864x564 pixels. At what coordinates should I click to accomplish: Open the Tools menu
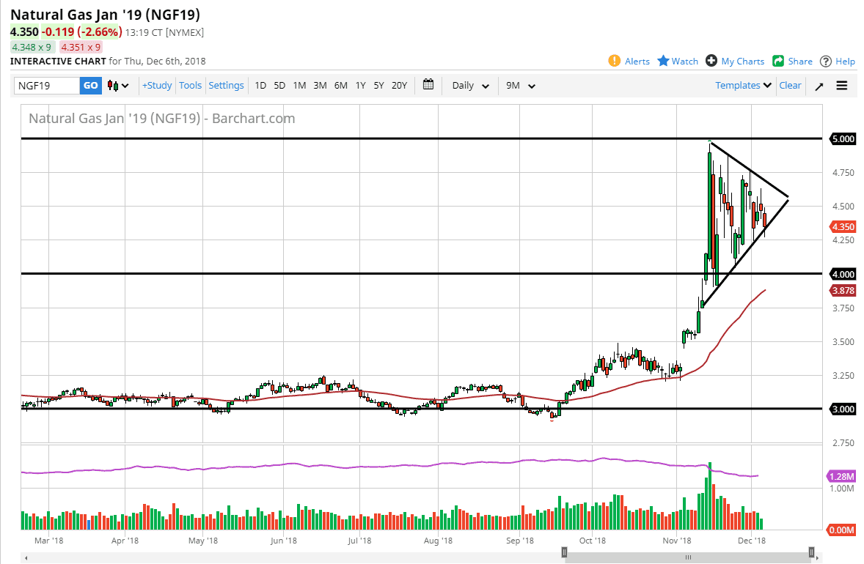pyautogui.click(x=190, y=85)
